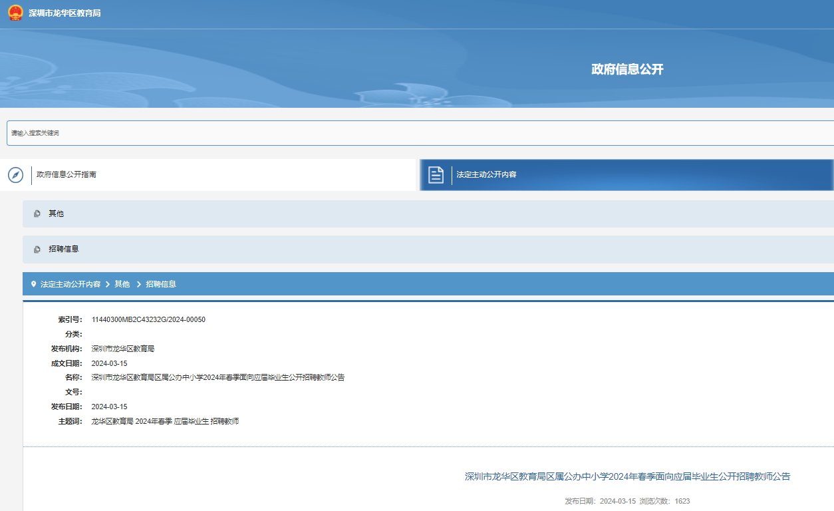Click the second breadcrumb chevron before 招聘信息
The width and height of the screenshot is (834, 511).
tap(139, 284)
